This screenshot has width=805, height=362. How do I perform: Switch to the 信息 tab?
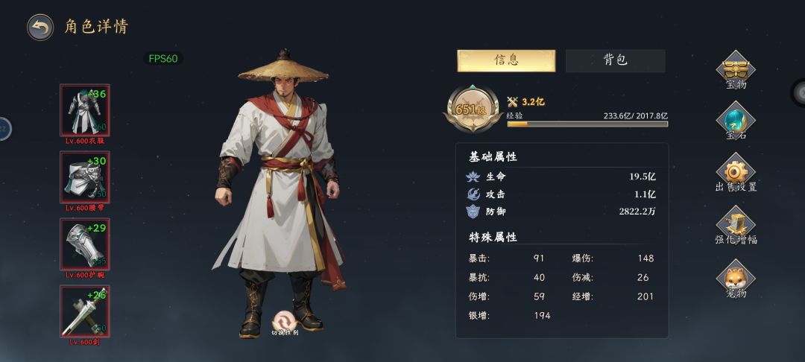pyautogui.click(x=506, y=60)
